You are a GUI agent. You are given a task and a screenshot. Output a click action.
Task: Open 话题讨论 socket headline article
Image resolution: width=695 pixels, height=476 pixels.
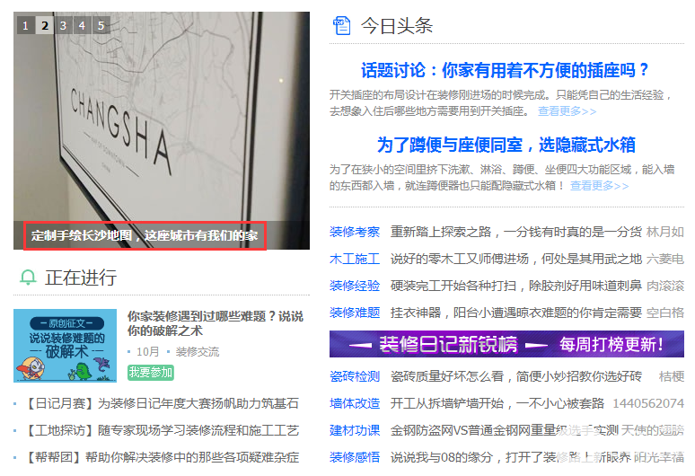[505, 70]
